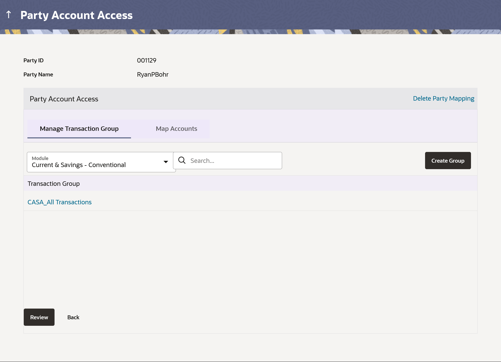Click the magnifying glass search icon
Screen dimensions: 501x362
(x=182, y=160)
